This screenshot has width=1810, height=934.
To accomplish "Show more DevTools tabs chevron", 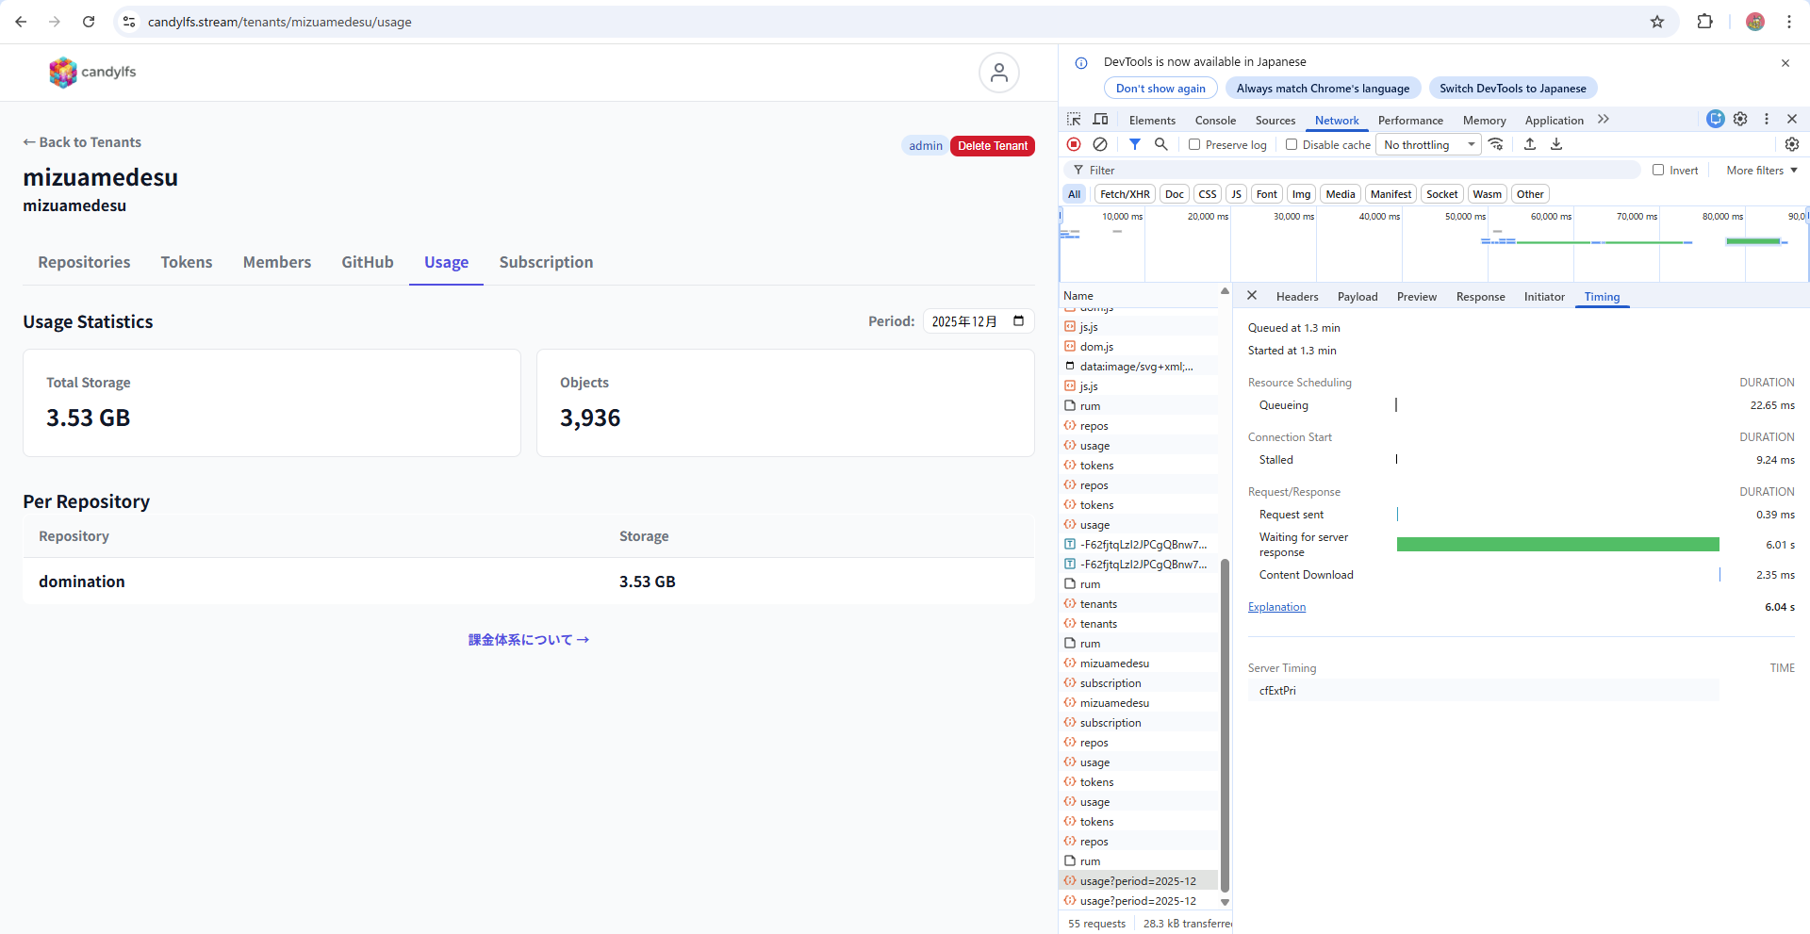I will click(1604, 120).
